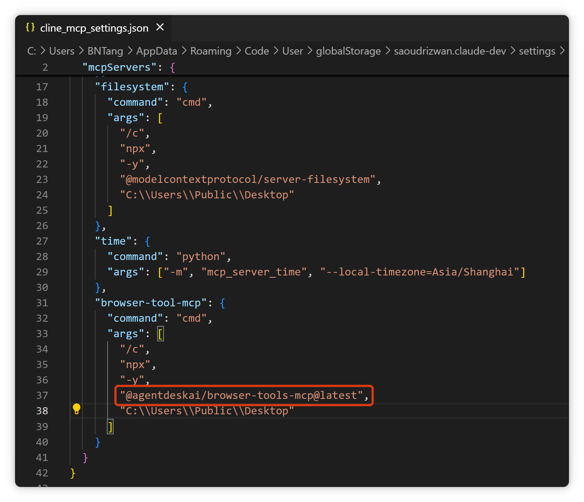The width and height of the screenshot is (584, 502).
Task: Open the AppData breadcrumb folder
Action: pyautogui.click(x=156, y=51)
